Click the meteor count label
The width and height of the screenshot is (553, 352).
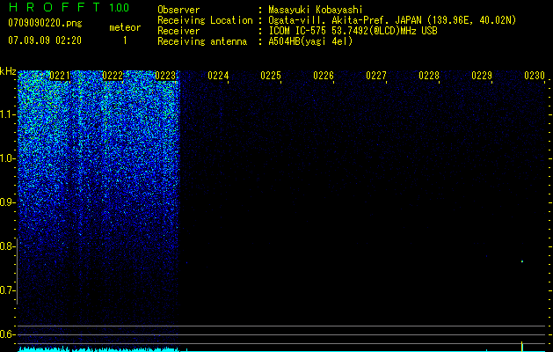click(x=125, y=27)
